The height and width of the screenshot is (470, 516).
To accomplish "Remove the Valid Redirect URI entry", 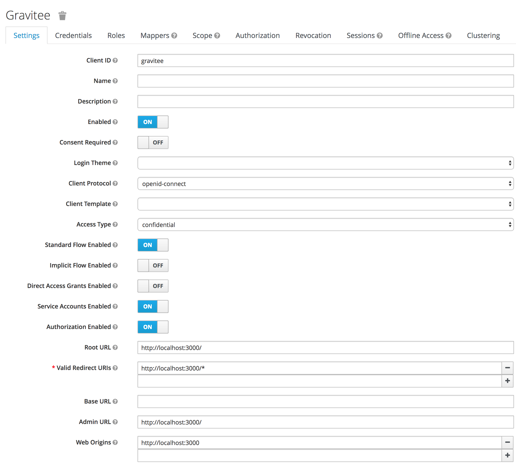I will click(507, 368).
